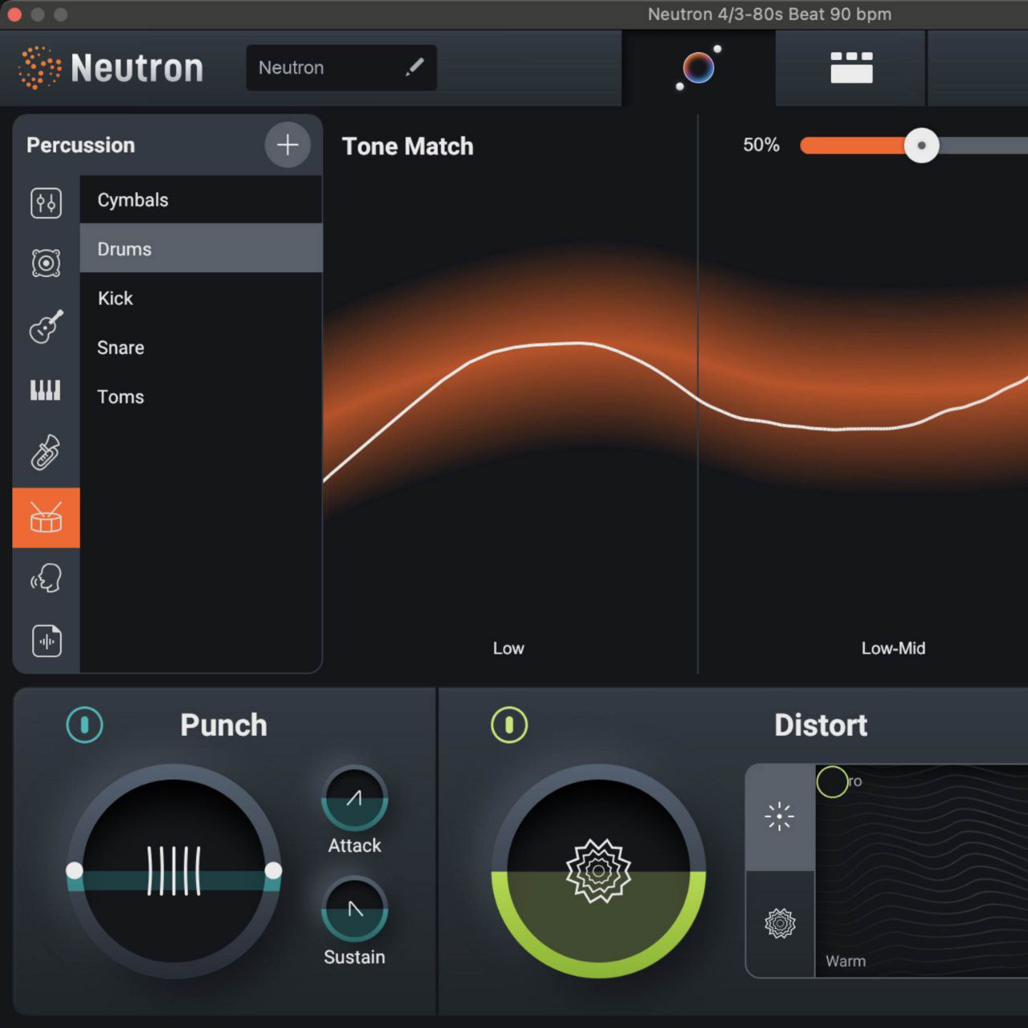The height and width of the screenshot is (1028, 1028).
Task: Toggle the Punch module power button
Action: (x=84, y=724)
